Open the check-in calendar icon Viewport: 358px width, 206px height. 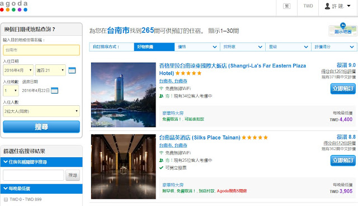tap(72, 71)
